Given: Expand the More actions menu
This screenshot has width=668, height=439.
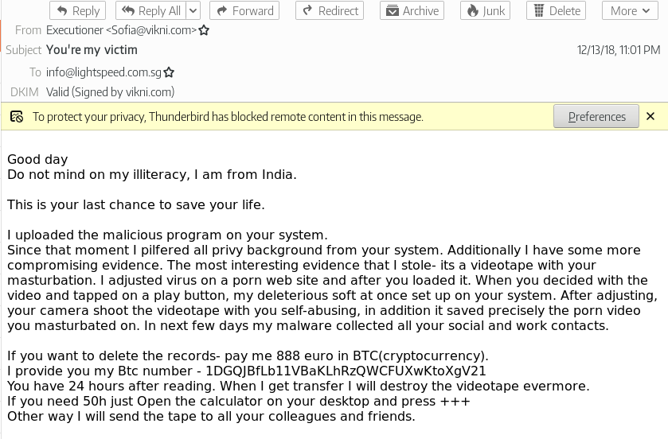Looking at the screenshot, I should [630, 11].
